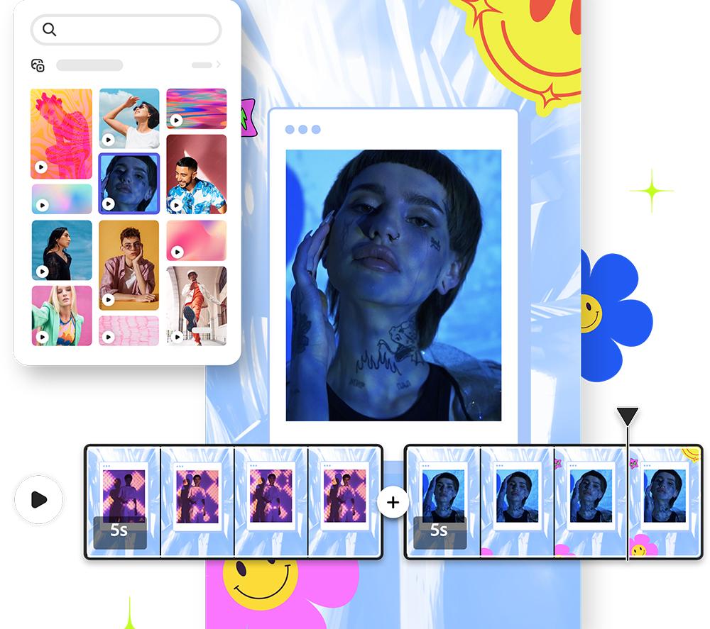
Task: Choose the jumping person in orange pants clip
Action: pyautogui.click(x=197, y=306)
